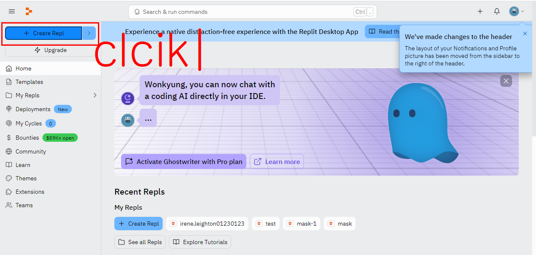Click the $59K+ open bounties badge
Screen dimensions: 536x255
60,138
